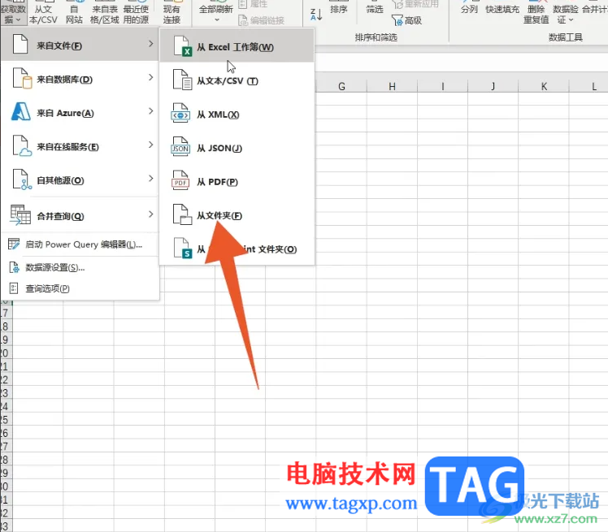The width and height of the screenshot is (608, 532).
Task: Open the 来自文件(F) submenu
Action: [x=80, y=45]
